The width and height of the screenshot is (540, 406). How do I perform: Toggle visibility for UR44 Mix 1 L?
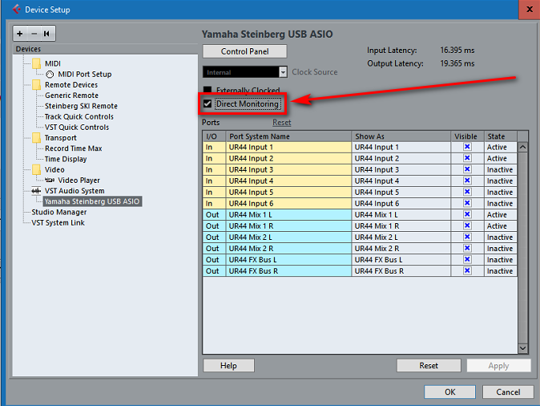467,214
